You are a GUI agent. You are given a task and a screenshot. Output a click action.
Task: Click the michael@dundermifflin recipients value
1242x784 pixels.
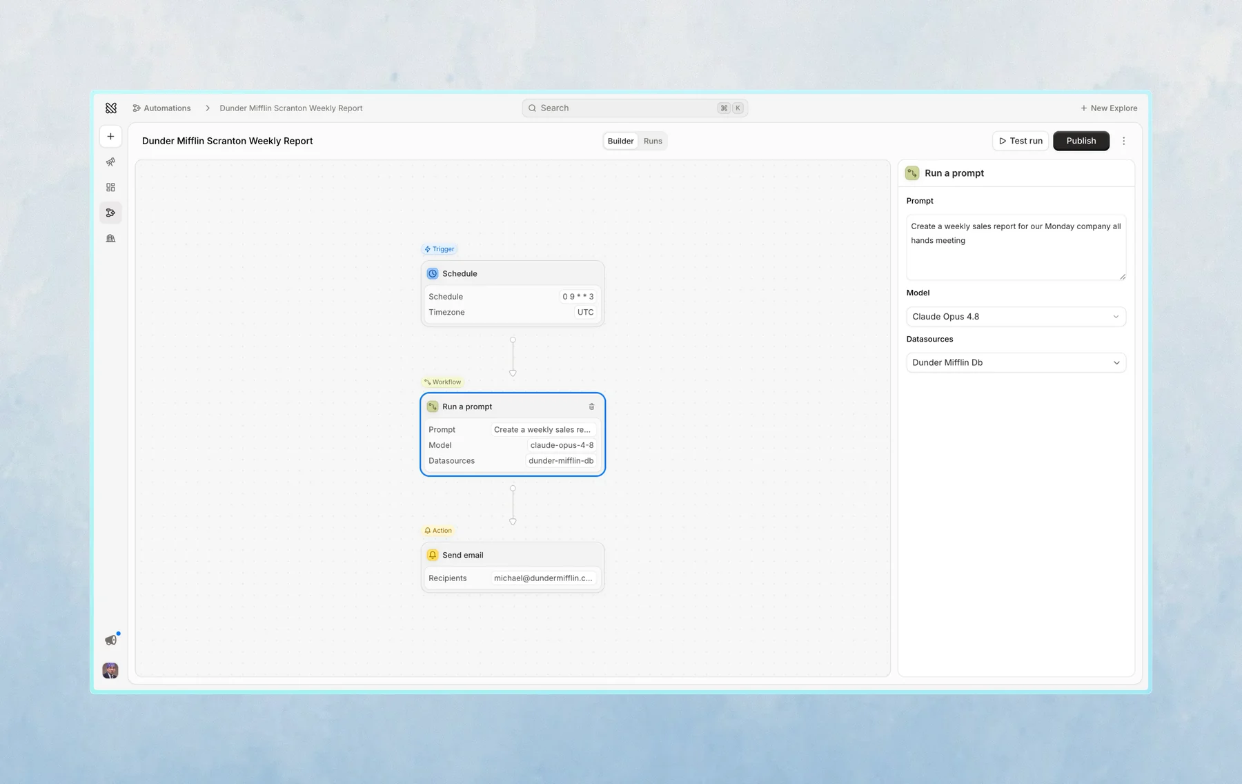(543, 578)
